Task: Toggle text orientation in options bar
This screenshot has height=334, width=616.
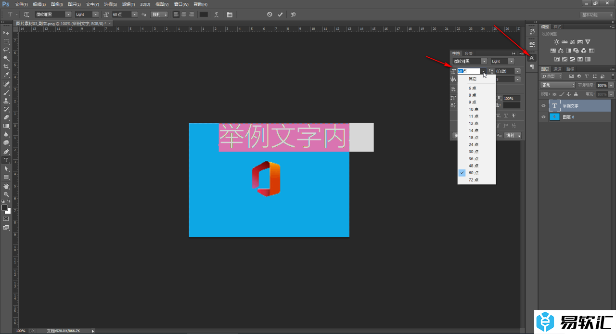Action: [x=26, y=14]
